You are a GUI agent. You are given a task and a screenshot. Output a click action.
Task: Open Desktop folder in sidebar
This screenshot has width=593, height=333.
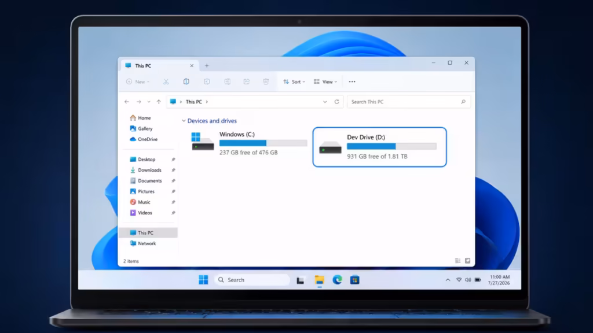(142, 160)
